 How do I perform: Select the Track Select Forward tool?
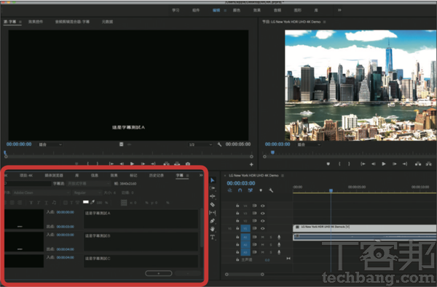pos(213,188)
